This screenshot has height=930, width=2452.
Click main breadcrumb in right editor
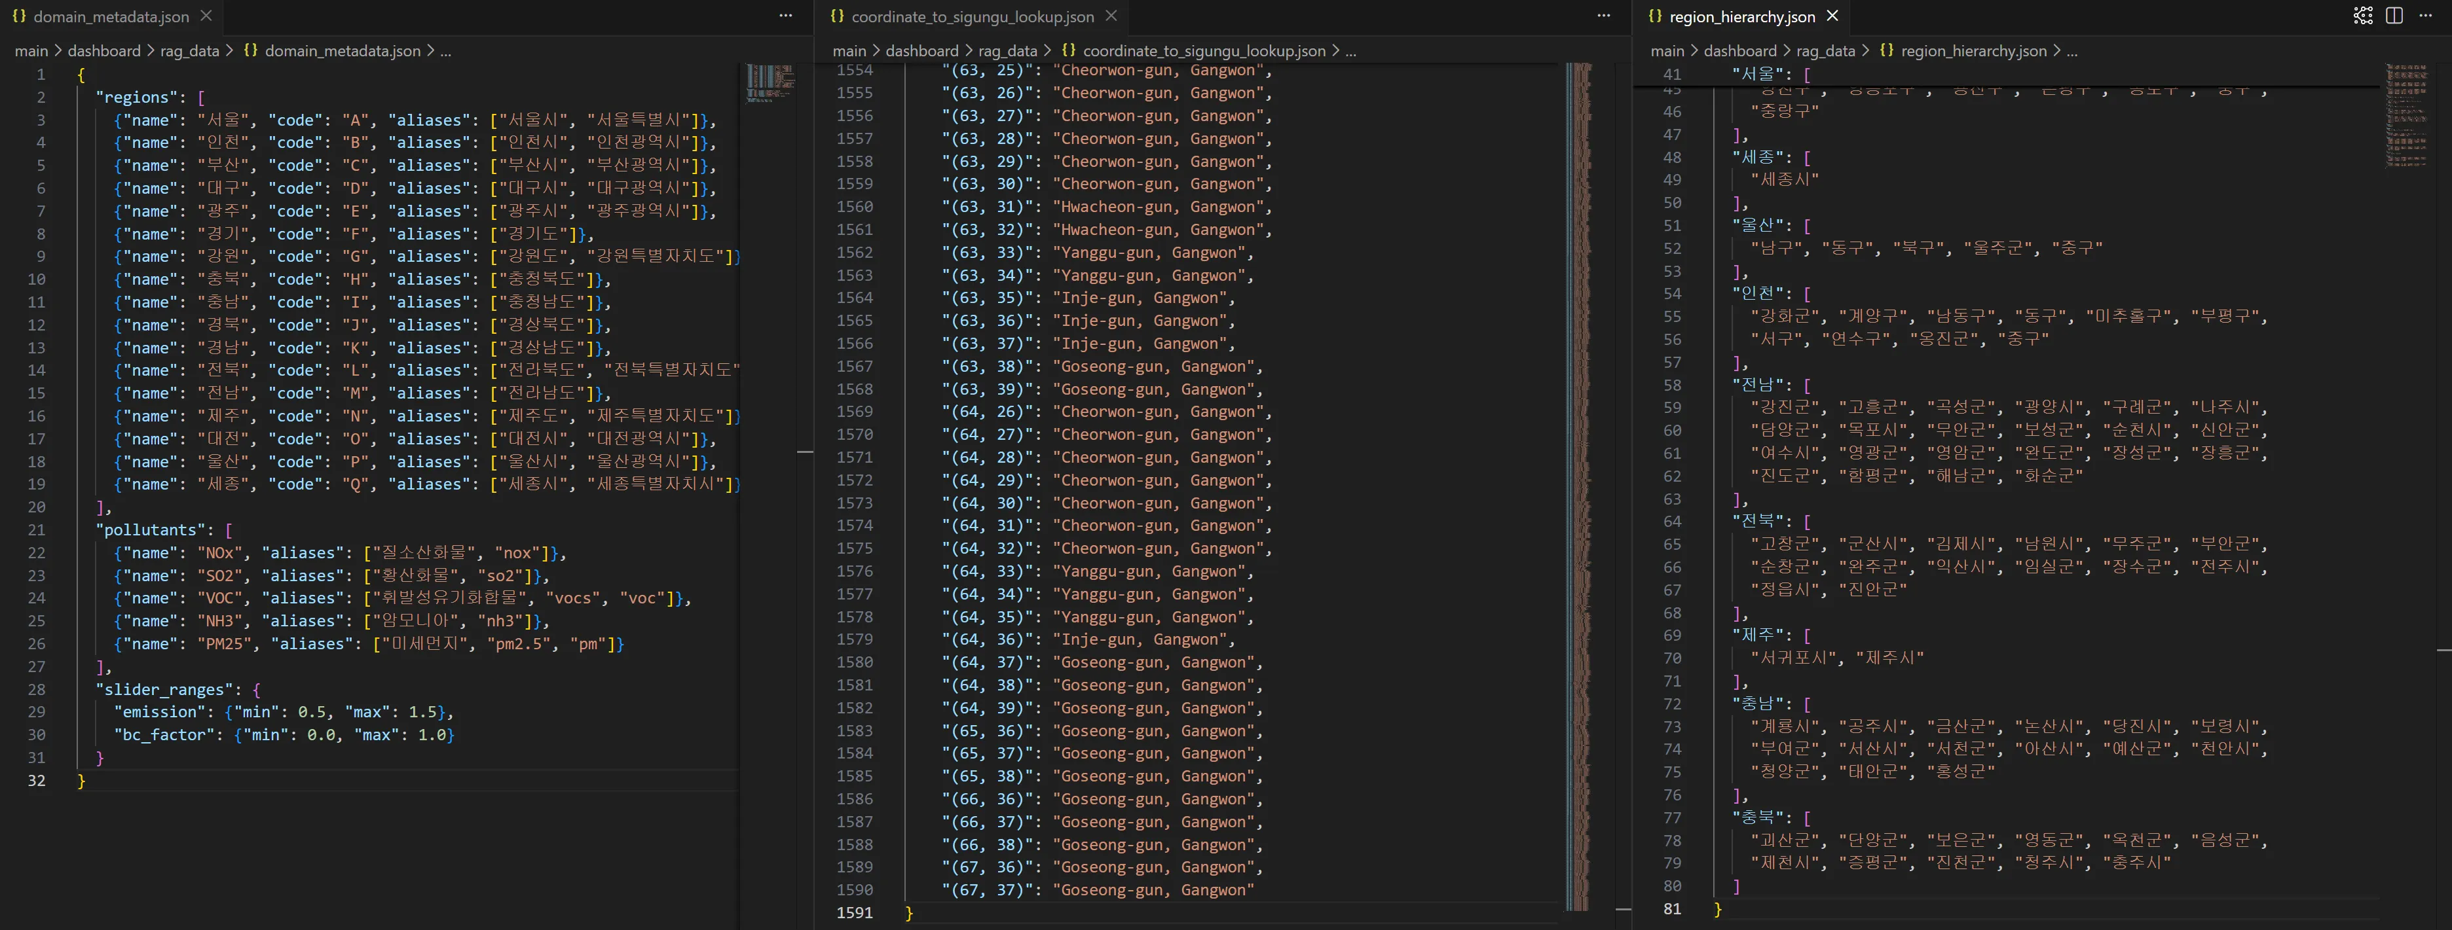pyautogui.click(x=1667, y=51)
